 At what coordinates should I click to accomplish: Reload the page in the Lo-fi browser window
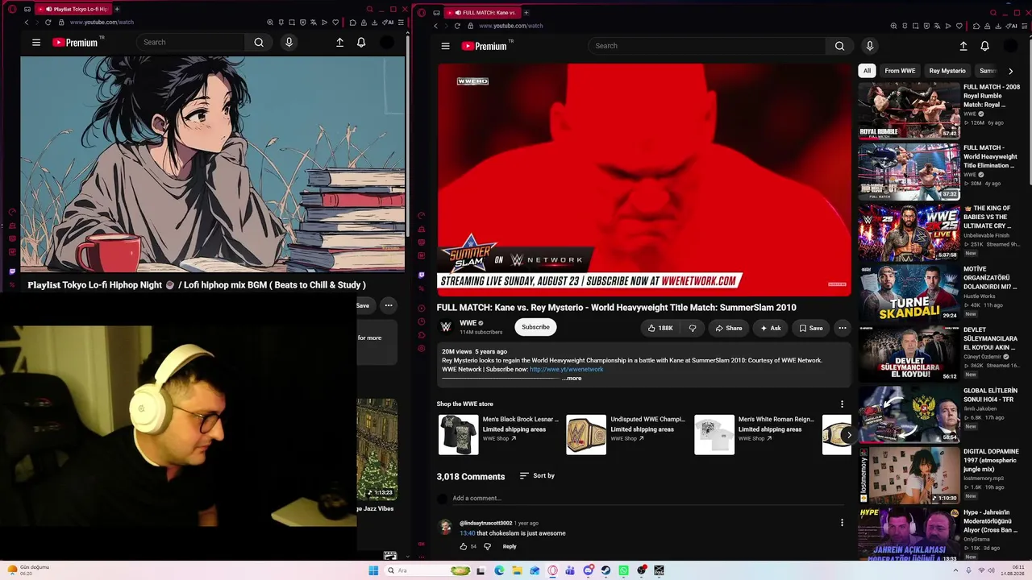click(x=48, y=23)
